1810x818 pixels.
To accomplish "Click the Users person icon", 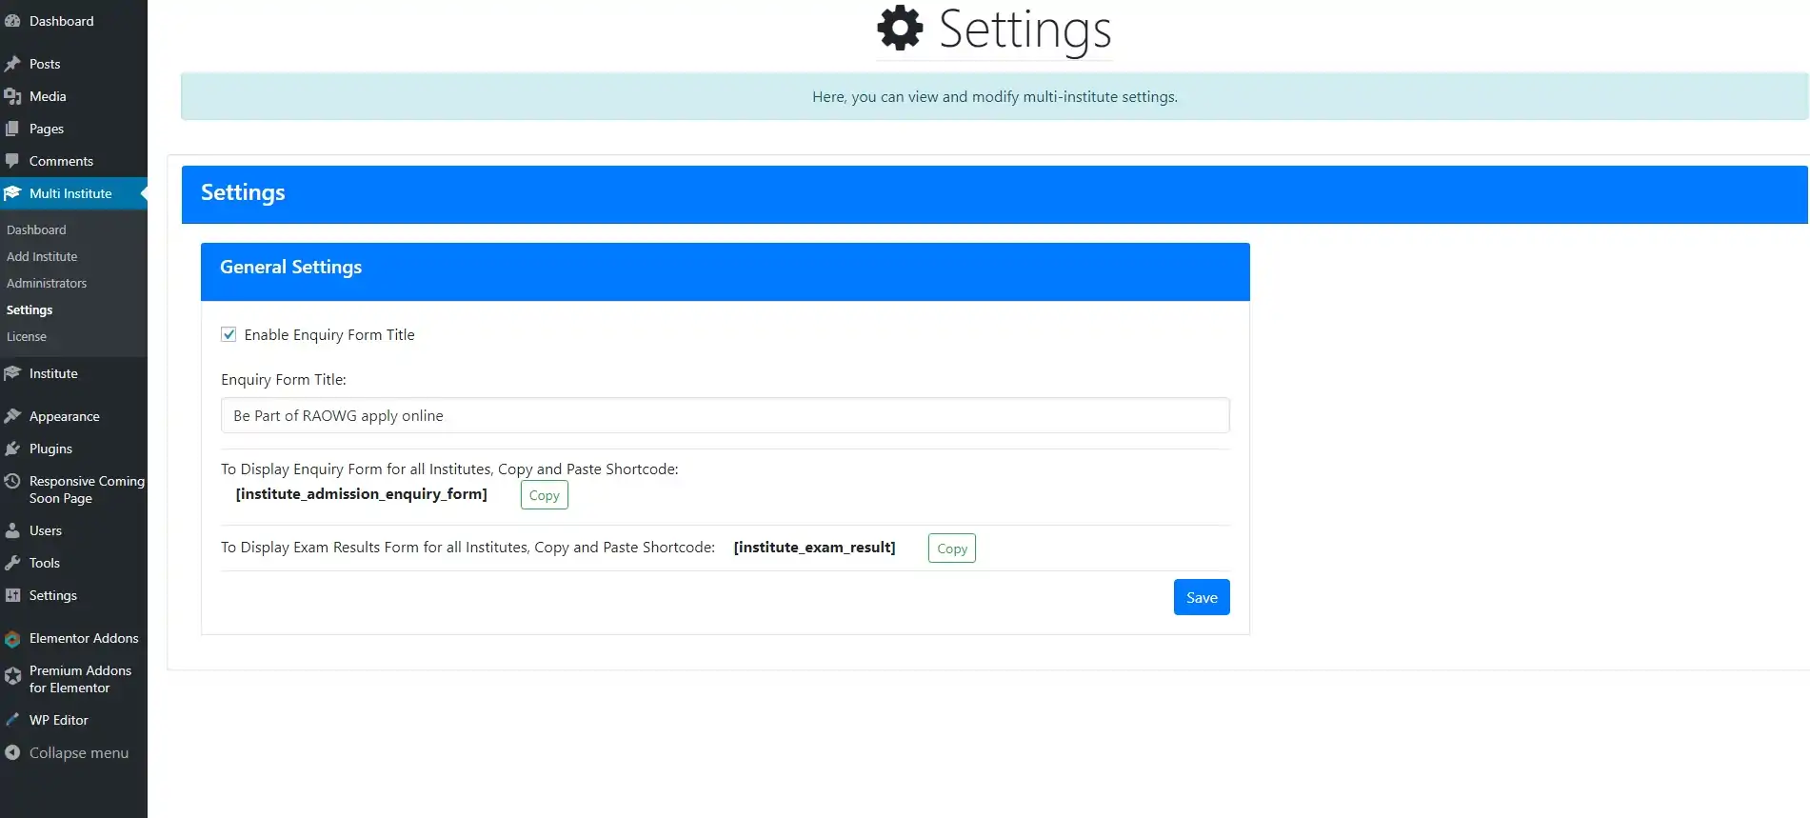I will pyautogui.click(x=12, y=530).
